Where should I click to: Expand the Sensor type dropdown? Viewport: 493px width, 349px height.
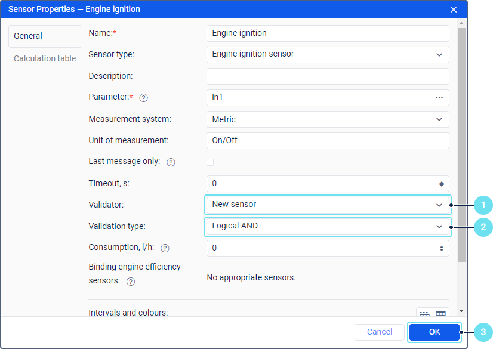tap(439, 55)
